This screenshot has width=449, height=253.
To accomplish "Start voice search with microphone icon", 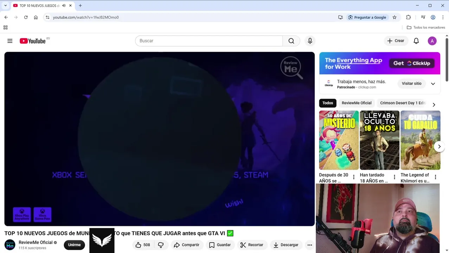I will click(310, 41).
